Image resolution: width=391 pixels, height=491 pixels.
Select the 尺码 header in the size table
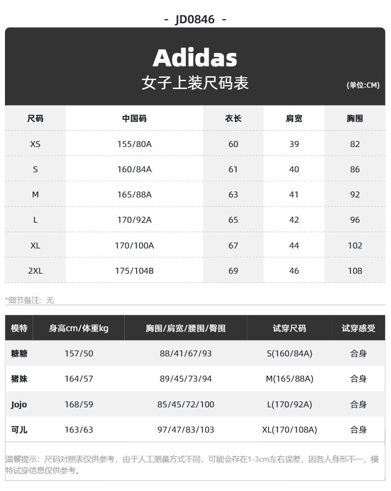(x=35, y=119)
